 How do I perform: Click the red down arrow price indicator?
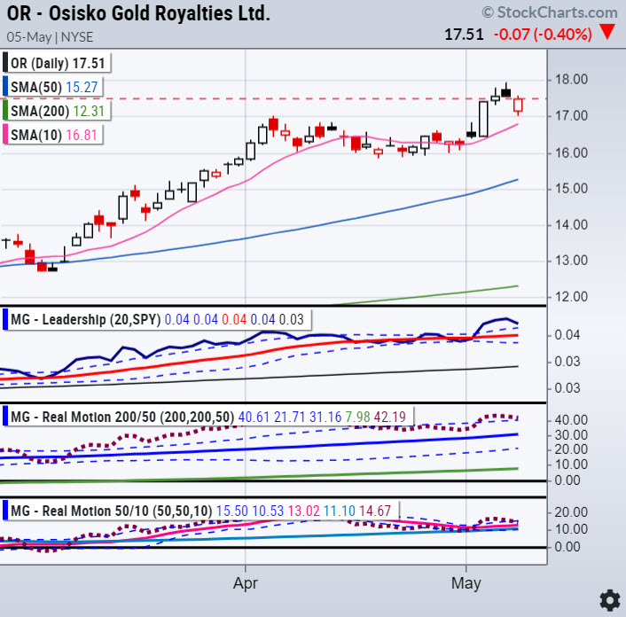tap(607, 32)
